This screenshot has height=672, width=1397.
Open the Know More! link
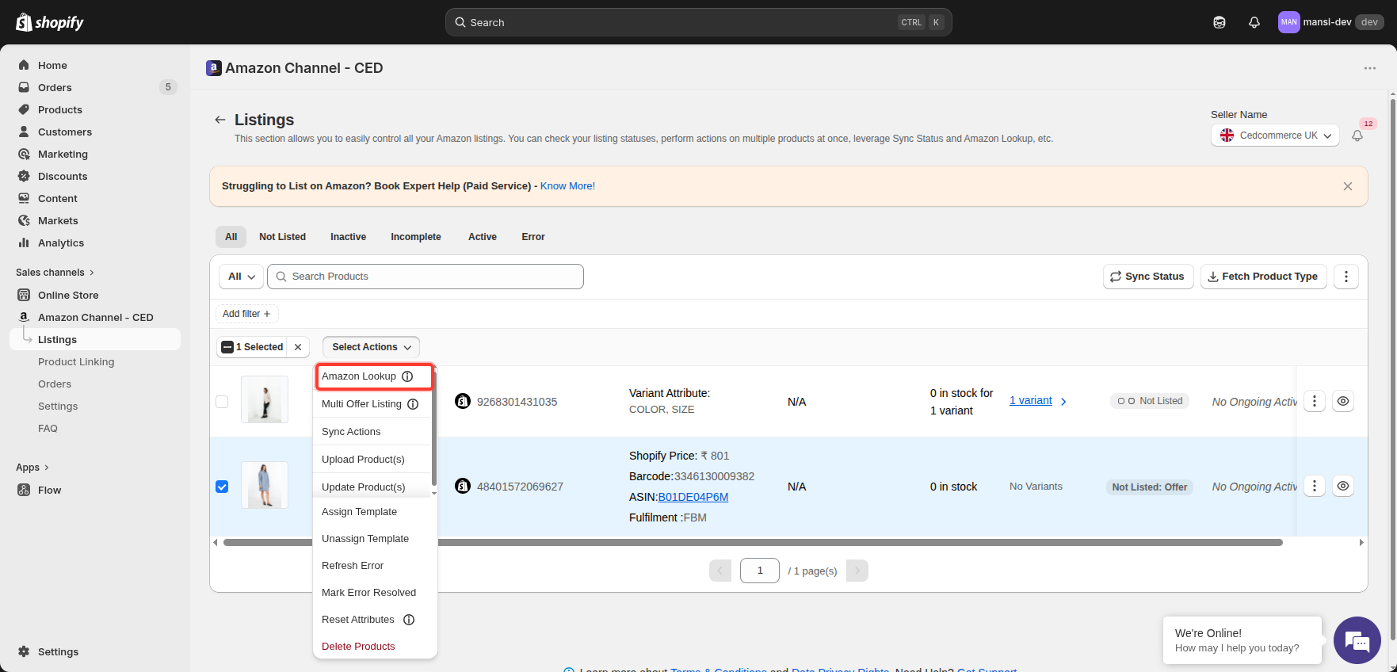pos(567,186)
